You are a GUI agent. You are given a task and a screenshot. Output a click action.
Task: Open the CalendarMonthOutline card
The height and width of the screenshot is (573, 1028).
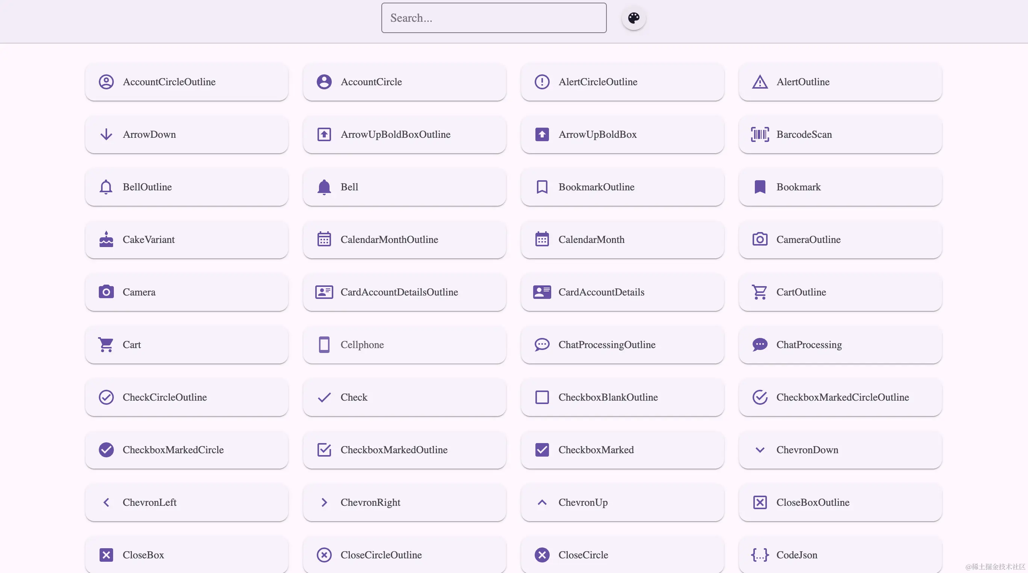coord(404,240)
